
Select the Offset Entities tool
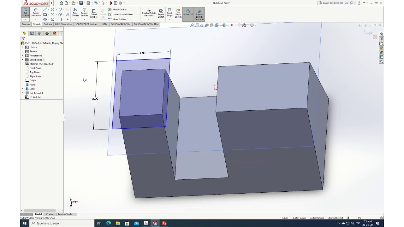coord(94,14)
